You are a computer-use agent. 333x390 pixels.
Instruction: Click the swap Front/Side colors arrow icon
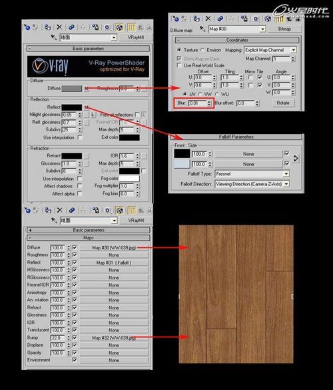pyautogui.click(x=295, y=159)
